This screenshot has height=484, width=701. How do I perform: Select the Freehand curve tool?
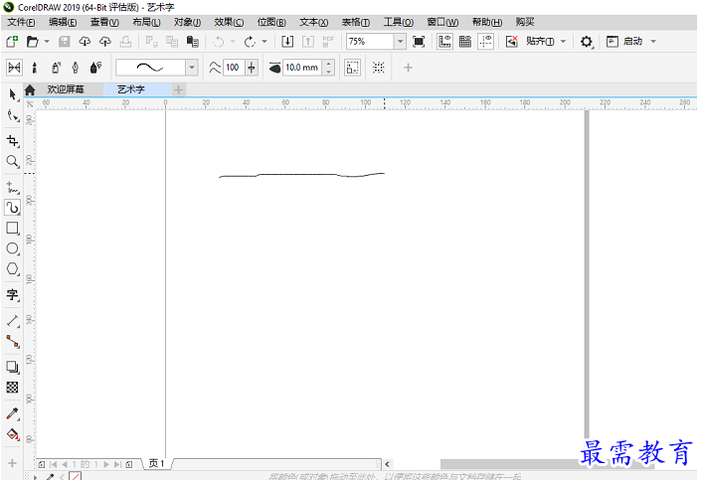[13, 188]
